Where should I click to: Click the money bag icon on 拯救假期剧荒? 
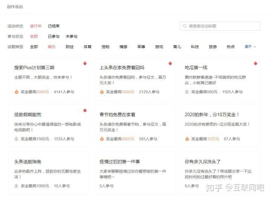point(16,139)
